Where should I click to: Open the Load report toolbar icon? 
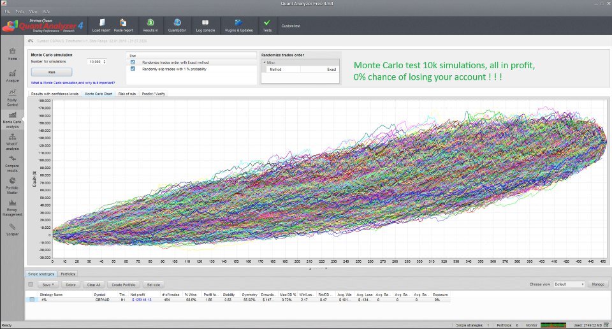101,26
